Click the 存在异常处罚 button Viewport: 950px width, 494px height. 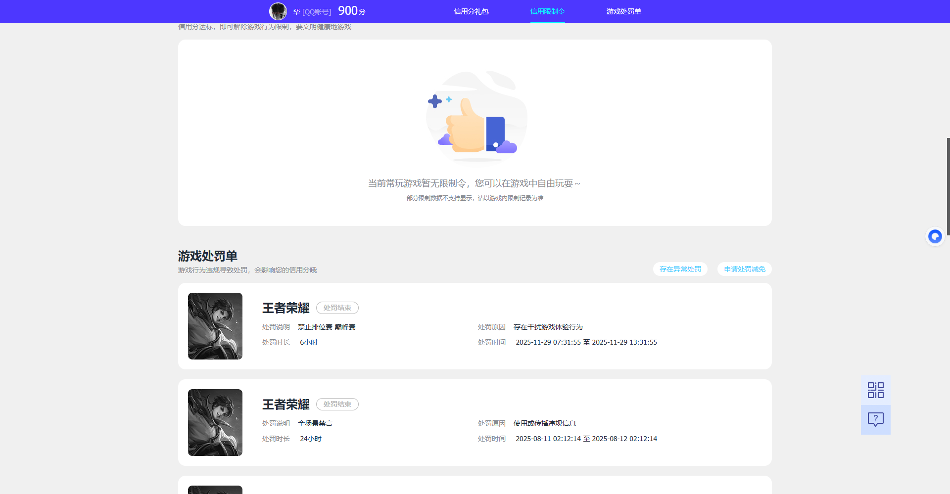[x=680, y=269]
